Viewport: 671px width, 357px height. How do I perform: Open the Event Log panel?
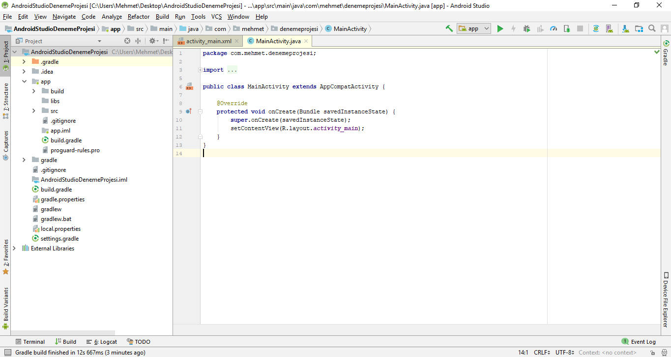pos(642,342)
